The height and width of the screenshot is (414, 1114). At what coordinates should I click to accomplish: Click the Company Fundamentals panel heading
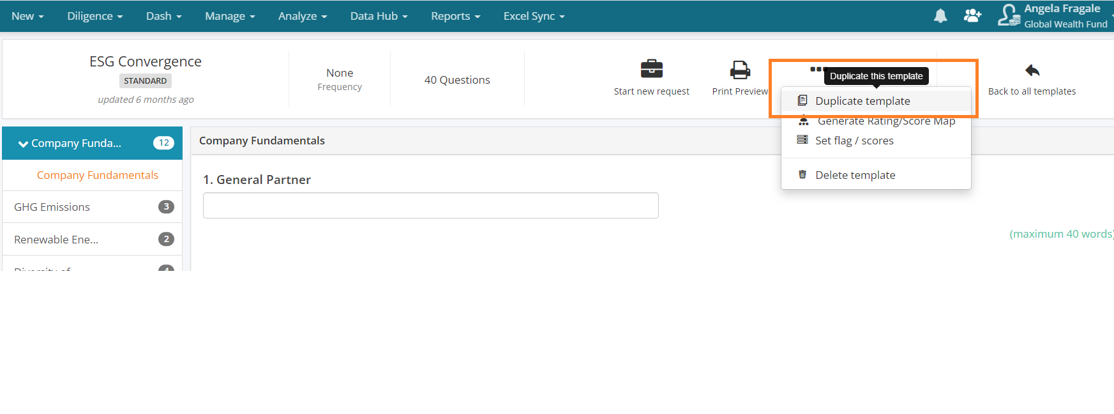[x=262, y=141]
